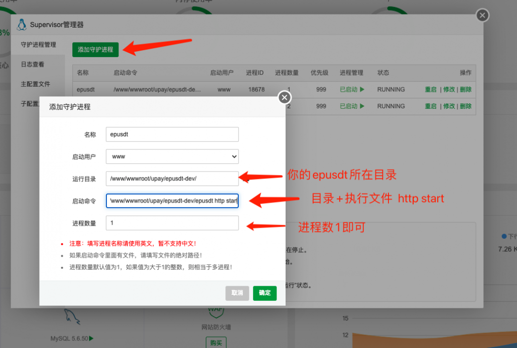Click the Supervisor管理器 penguin icon
The width and height of the screenshot is (517, 348).
point(22,24)
